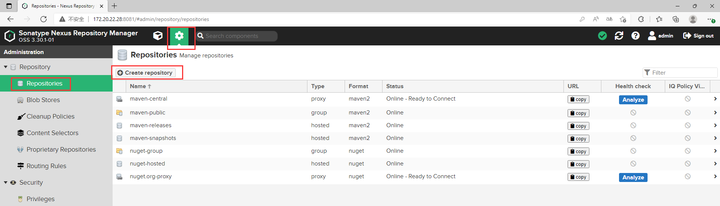Open browser Favorites star icon

pos(659,19)
